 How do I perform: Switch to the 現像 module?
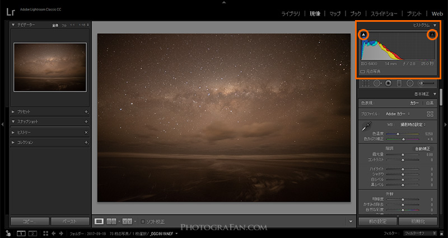coord(315,13)
